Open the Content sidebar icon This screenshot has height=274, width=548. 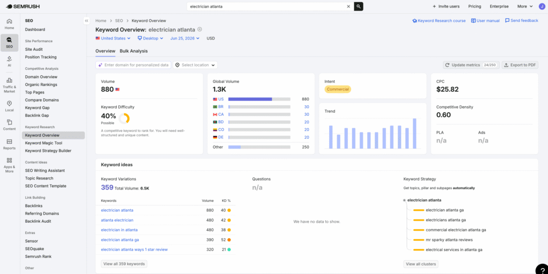10,125
